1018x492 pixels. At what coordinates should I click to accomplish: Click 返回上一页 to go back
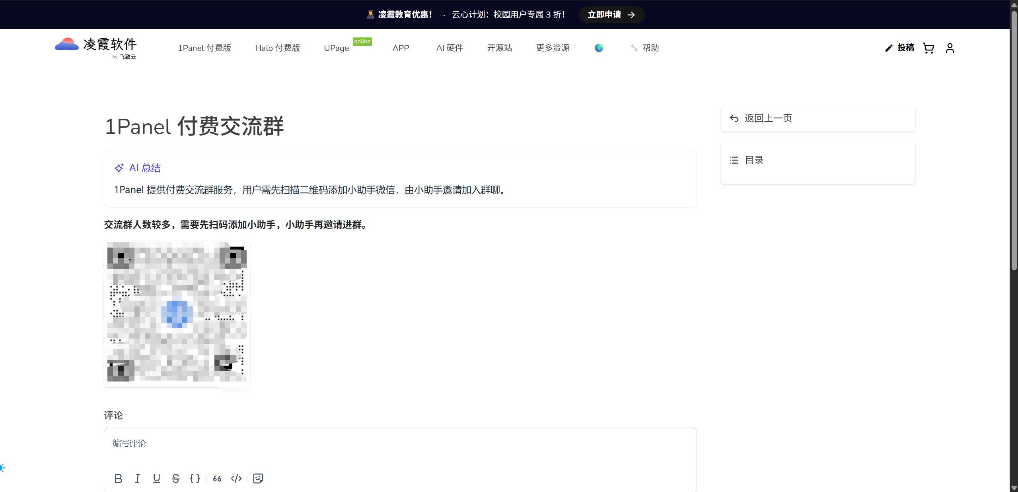tap(768, 118)
